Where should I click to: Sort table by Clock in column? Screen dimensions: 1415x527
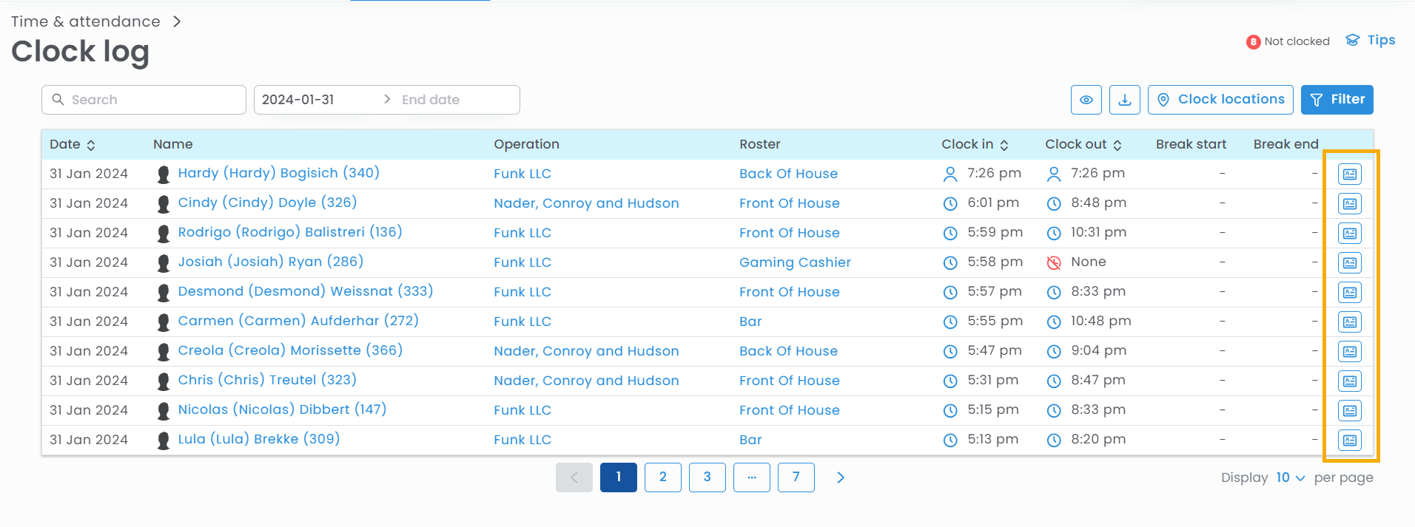(1004, 145)
